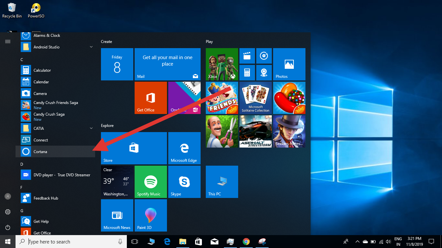442x248 pixels.
Task: Open Connect from the app list
Action: click(55, 140)
